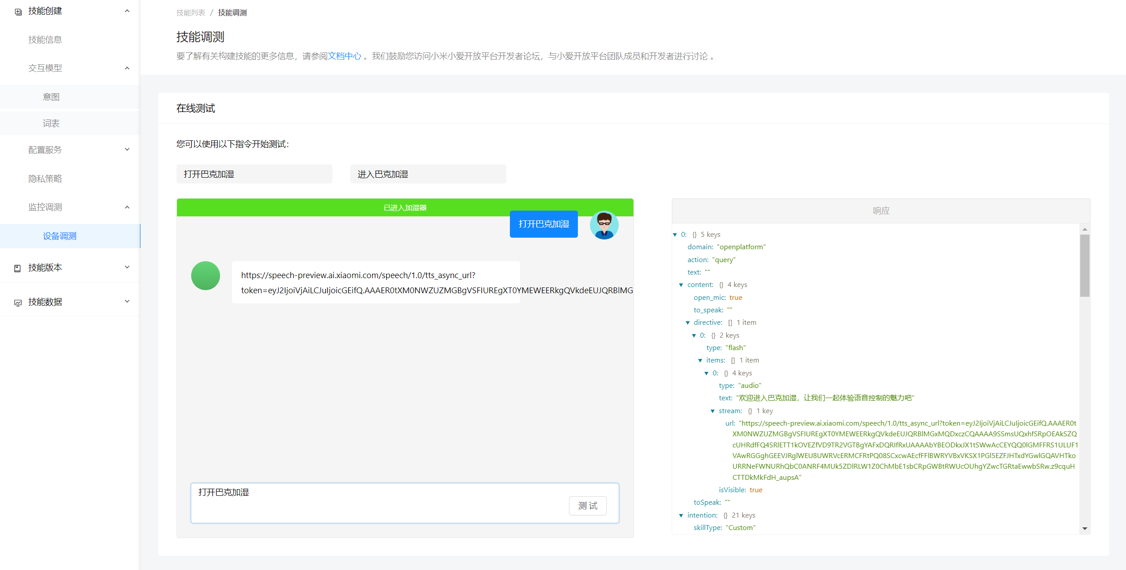Screen dimensions: 1126x570
Task: Click the 测试 button
Action: coord(588,506)
